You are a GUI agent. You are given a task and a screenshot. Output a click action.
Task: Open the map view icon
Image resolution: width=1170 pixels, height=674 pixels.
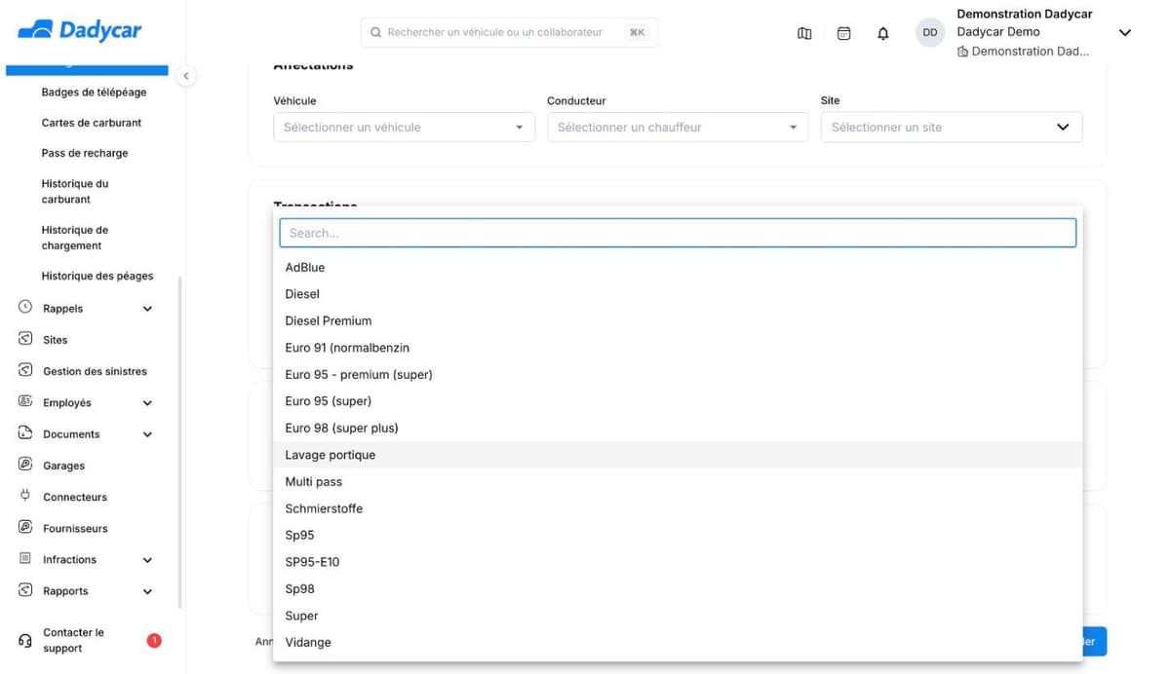click(804, 33)
